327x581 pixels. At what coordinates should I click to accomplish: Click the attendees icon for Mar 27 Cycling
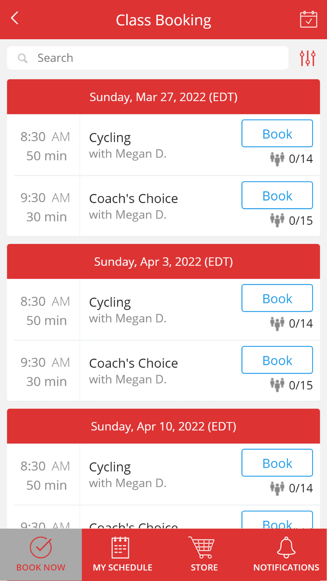click(277, 159)
